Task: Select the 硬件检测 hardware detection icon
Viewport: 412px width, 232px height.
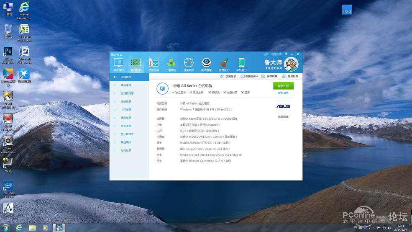Action: [x=136, y=65]
